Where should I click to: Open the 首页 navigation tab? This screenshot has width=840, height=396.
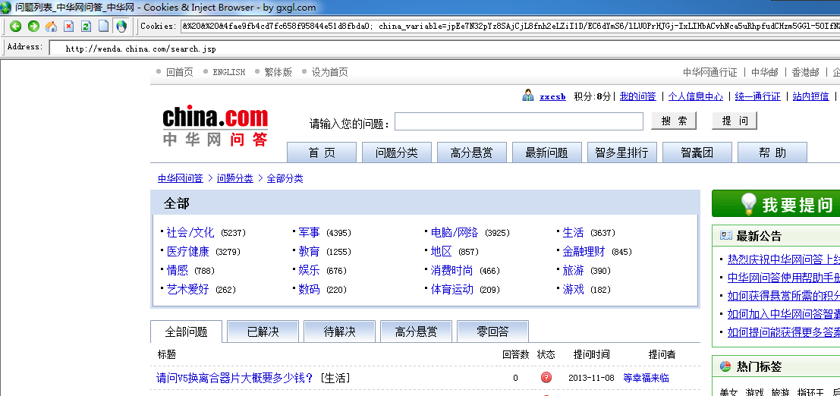322,152
